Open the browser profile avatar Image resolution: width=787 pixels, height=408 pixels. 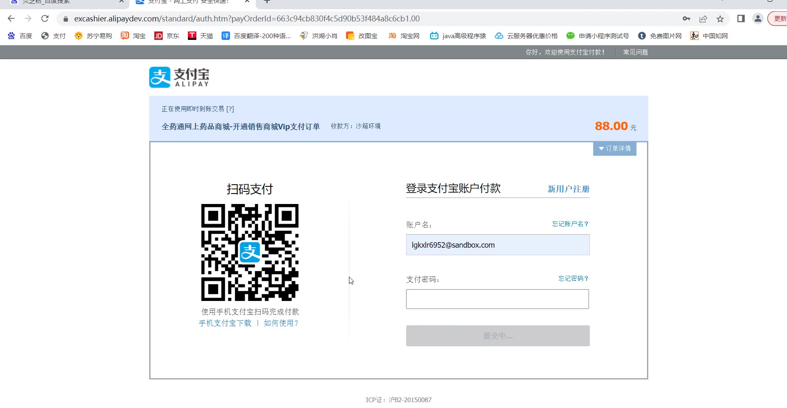(758, 18)
